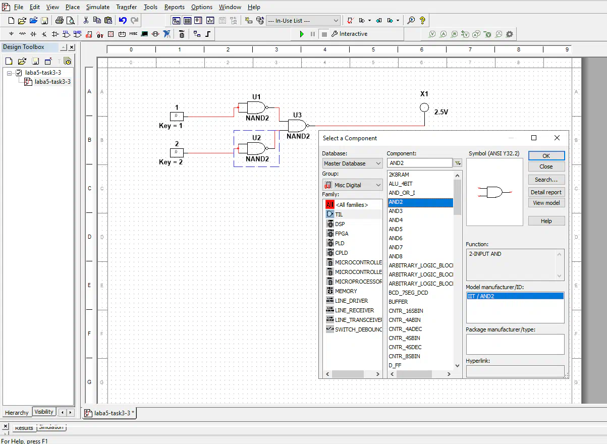Click the Close button in dialog
607x444 pixels.
pyautogui.click(x=546, y=166)
